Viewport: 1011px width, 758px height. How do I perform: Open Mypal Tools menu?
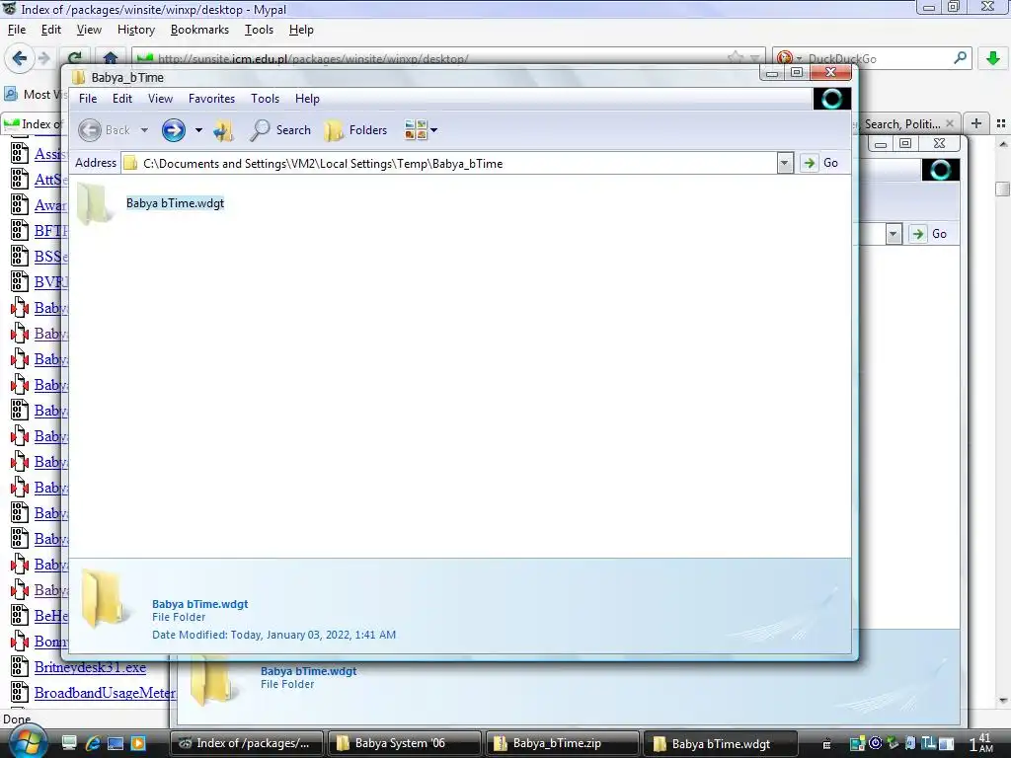[x=259, y=30]
